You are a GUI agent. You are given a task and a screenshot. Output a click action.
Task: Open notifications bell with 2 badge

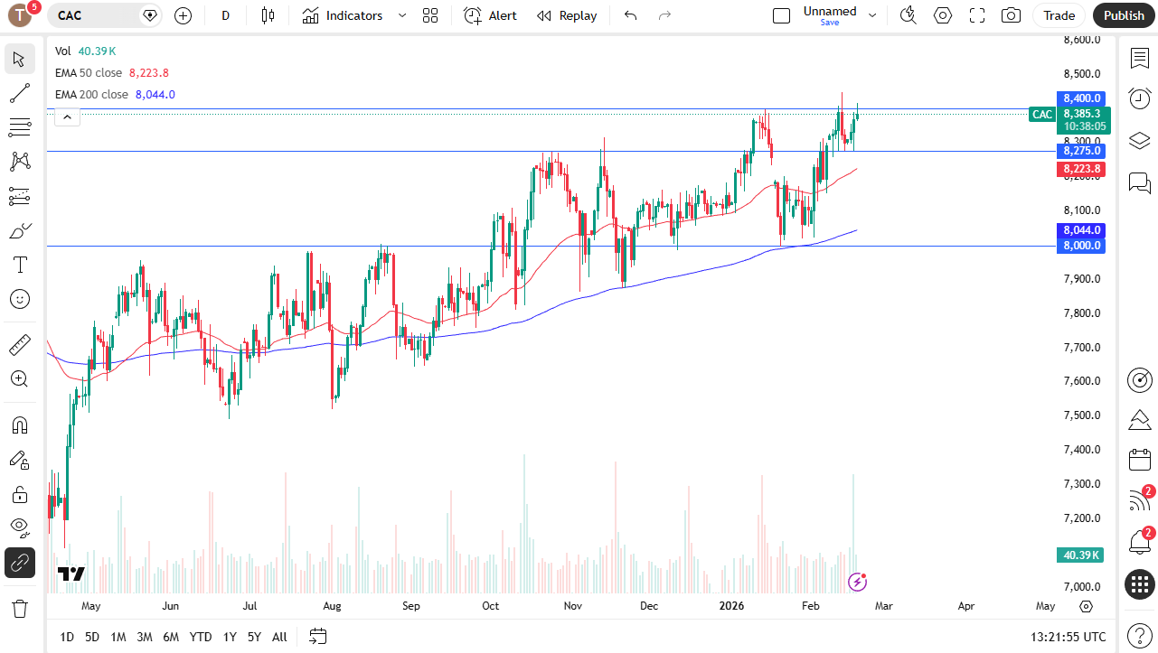click(1139, 542)
